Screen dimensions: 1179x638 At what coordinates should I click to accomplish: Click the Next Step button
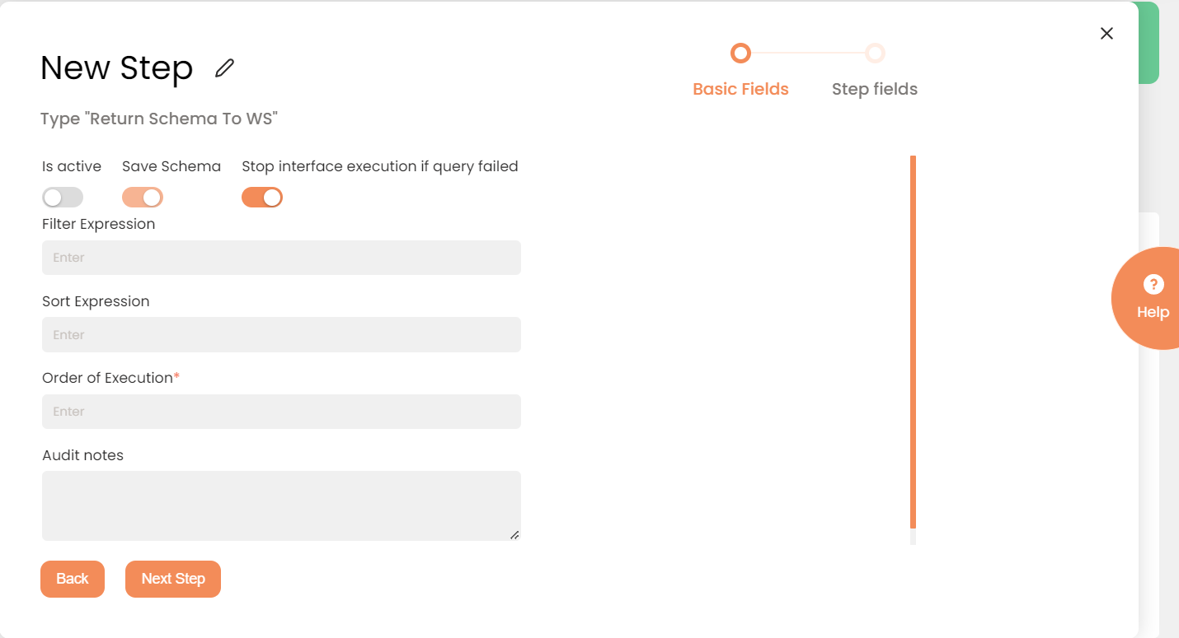click(173, 579)
